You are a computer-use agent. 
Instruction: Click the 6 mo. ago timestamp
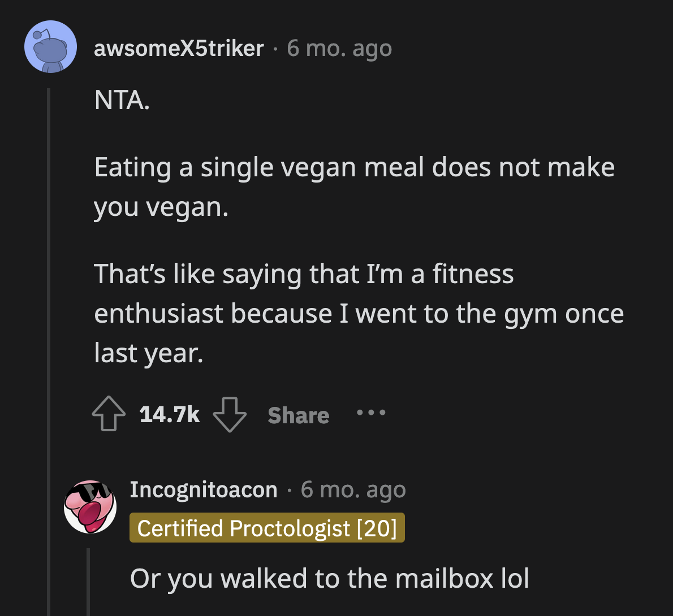click(339, 48)
